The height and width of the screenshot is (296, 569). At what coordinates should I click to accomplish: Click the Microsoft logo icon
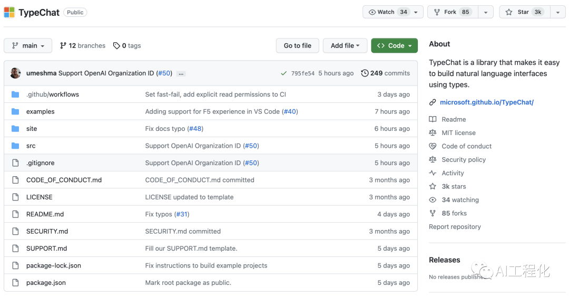tap(9, 12)
